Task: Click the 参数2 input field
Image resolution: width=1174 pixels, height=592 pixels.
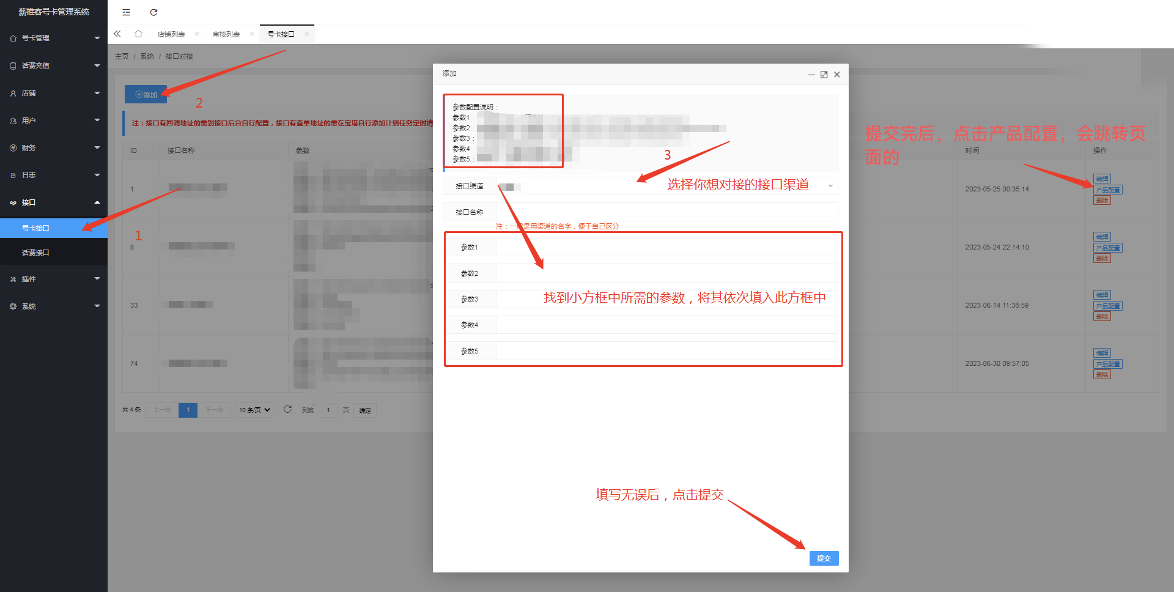Action: point(666,273)
